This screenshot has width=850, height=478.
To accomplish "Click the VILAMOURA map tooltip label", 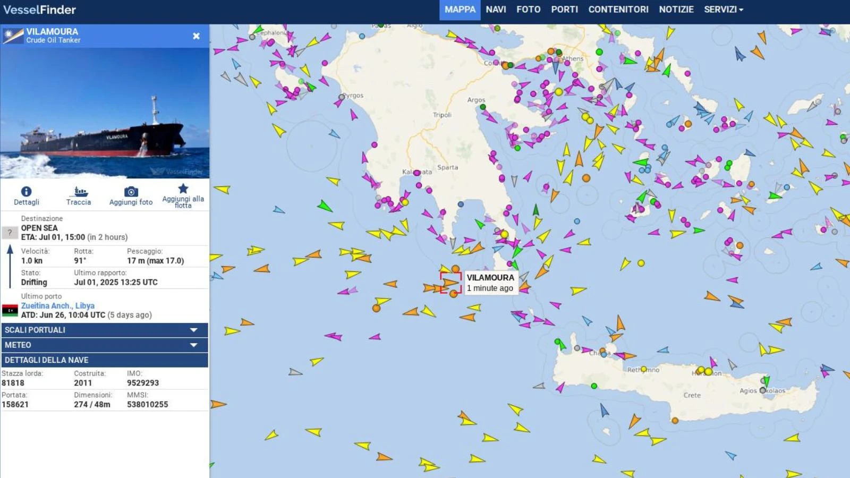I will coord(490,283).
